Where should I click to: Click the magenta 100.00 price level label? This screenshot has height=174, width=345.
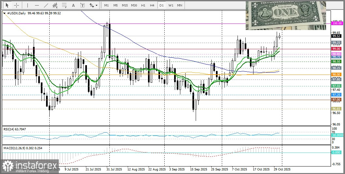pos(336,23)
